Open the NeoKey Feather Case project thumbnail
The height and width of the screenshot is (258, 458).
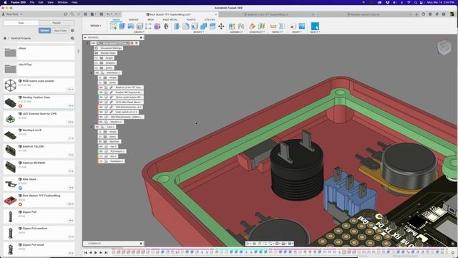point(10,102)
